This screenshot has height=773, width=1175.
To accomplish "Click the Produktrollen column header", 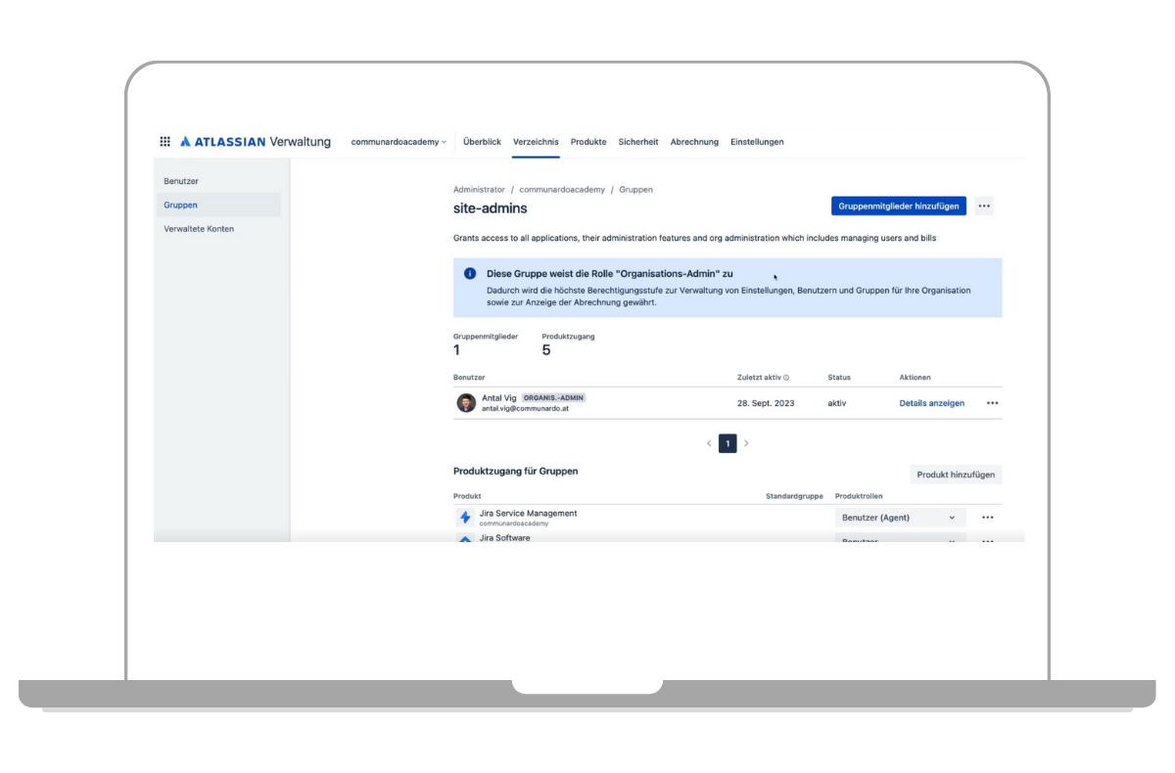I will pos(859,496).
